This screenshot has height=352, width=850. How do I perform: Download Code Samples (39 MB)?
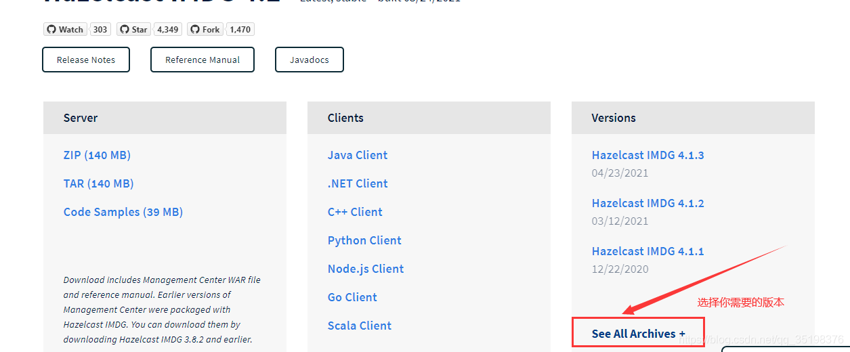coord(123,212)
